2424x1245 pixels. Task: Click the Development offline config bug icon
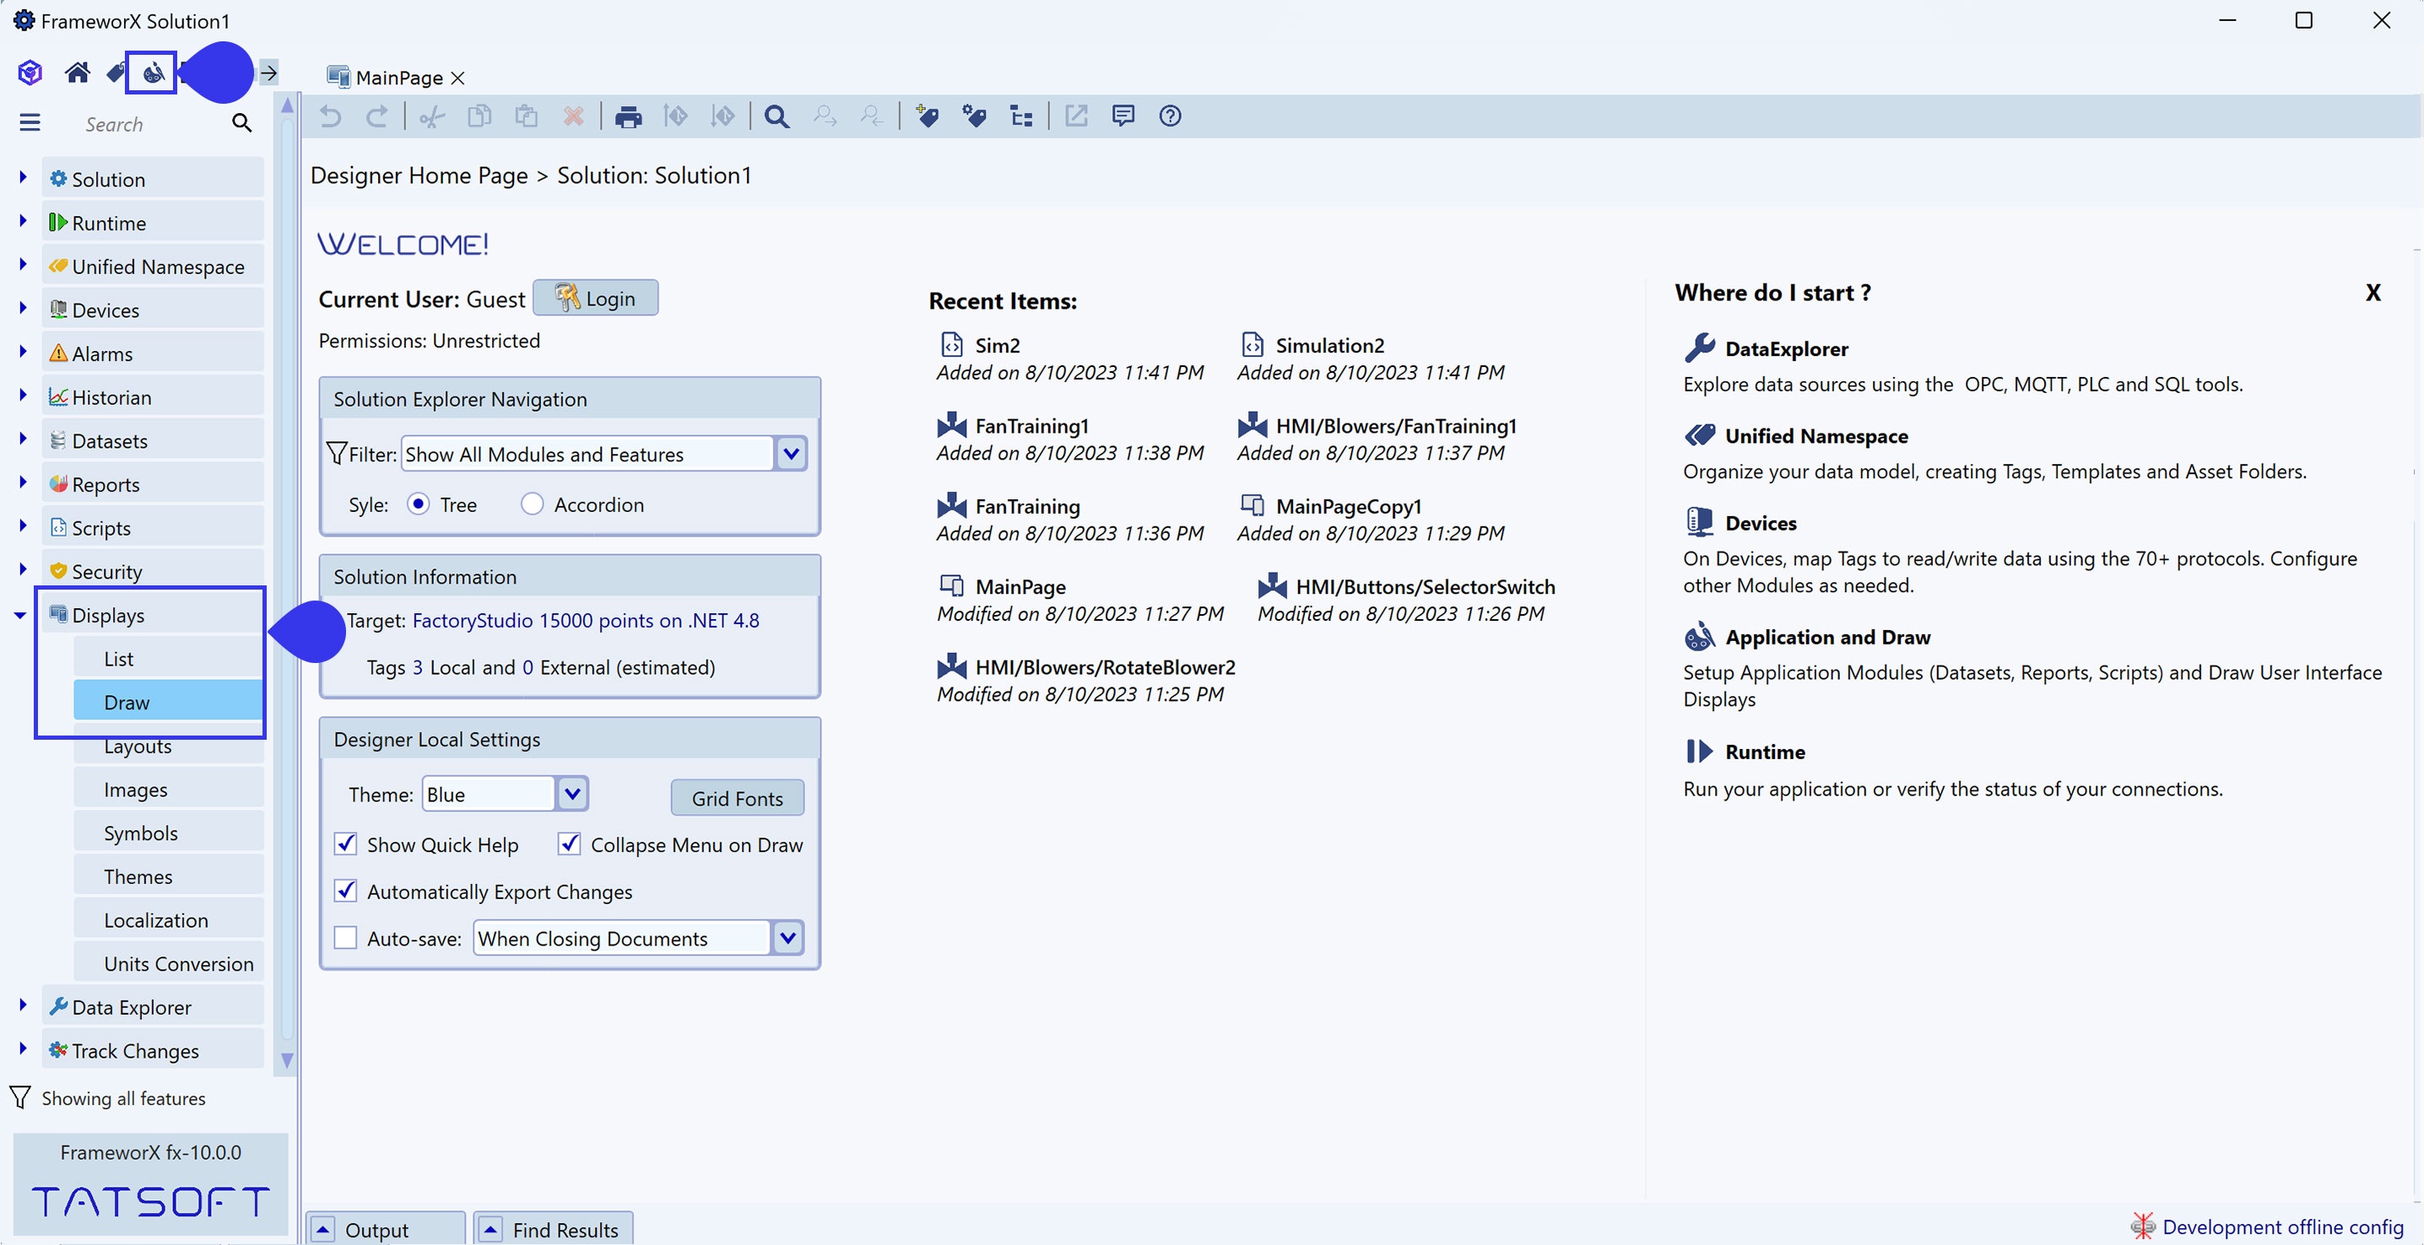pos(2143,1226)
